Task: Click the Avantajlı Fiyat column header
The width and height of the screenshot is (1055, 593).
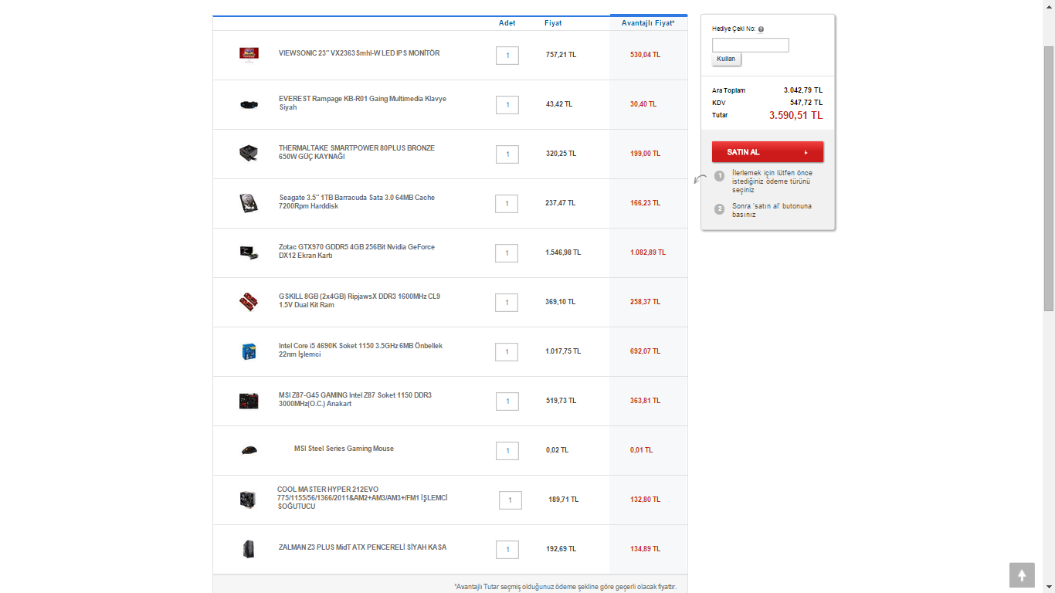Action: coord(648,23)
